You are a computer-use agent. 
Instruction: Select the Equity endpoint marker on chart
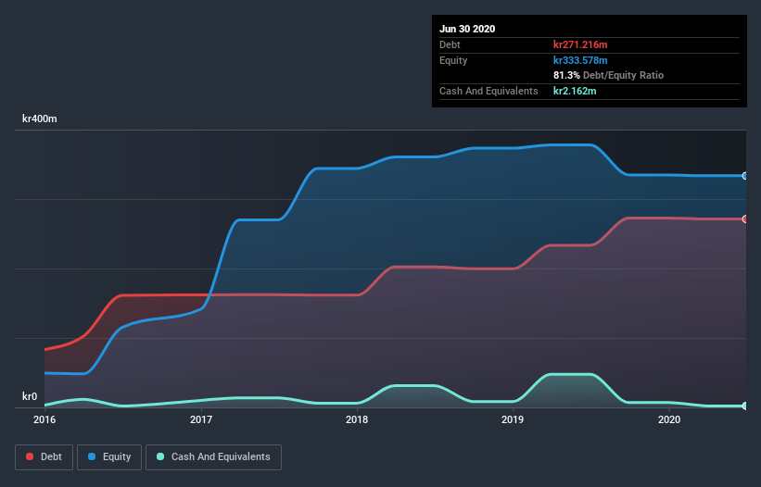745,176
